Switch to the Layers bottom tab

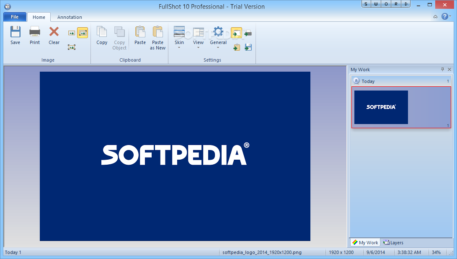click(x=393, y=242)
